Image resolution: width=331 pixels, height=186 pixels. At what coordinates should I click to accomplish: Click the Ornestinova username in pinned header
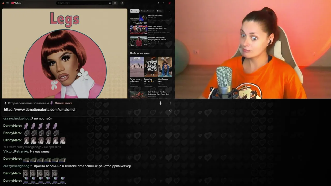tap(63, 103)
